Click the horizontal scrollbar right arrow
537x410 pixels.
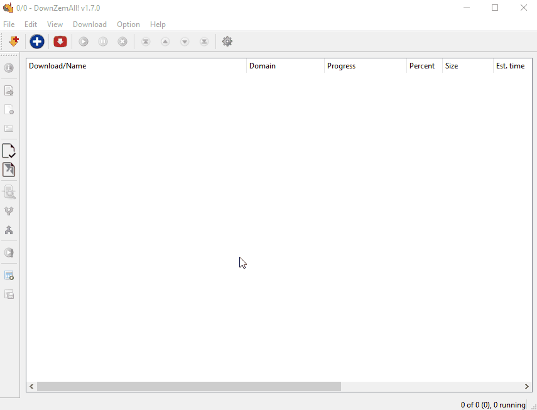point(527,387)
